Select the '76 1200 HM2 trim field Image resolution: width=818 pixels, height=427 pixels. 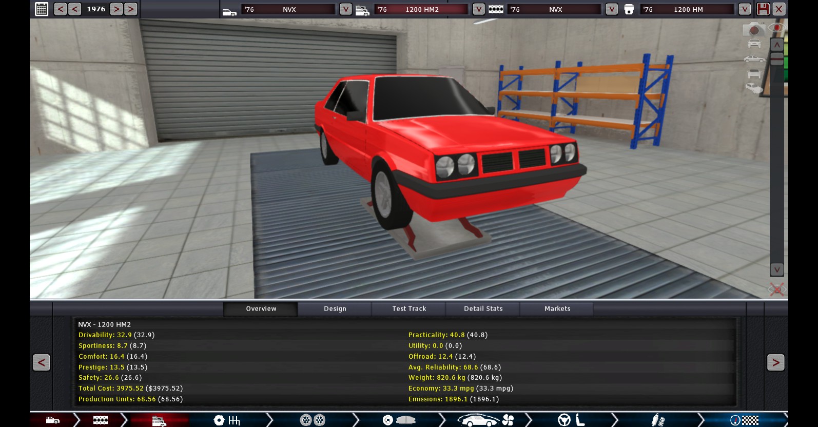point(421,9)
